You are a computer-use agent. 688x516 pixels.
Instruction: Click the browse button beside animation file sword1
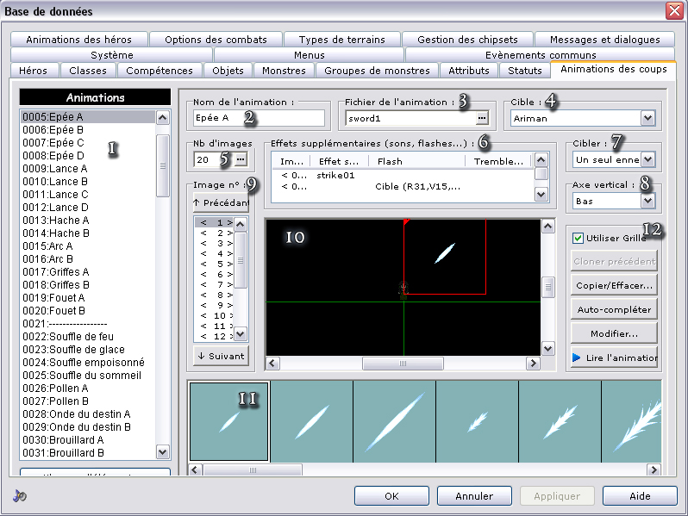pos(482,118)
